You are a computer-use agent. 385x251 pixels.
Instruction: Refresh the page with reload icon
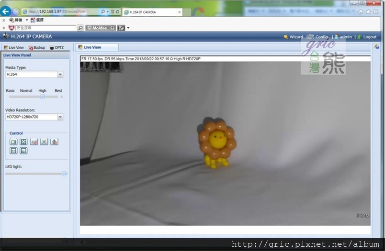(118, 11)
